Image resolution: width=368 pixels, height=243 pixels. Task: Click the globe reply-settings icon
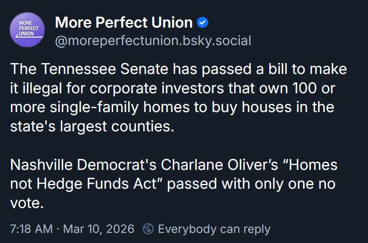tap(149, 229)
